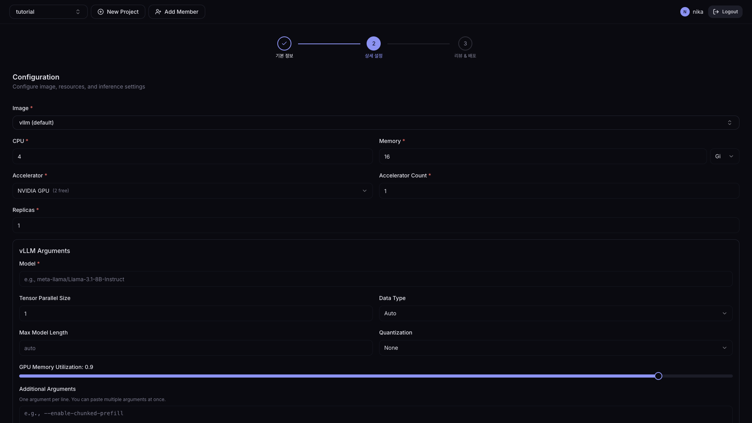Click the Model name input field
The width and height of the screenshot is (752, 423).
pos(376,279)
